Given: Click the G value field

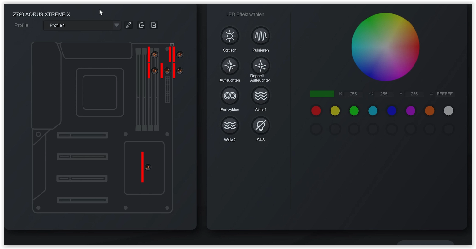Looking at the screenshot, I should 384,94.
